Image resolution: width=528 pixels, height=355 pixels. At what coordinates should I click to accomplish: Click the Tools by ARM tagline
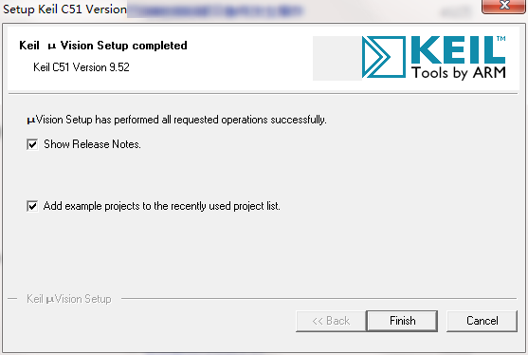[459, 73]
